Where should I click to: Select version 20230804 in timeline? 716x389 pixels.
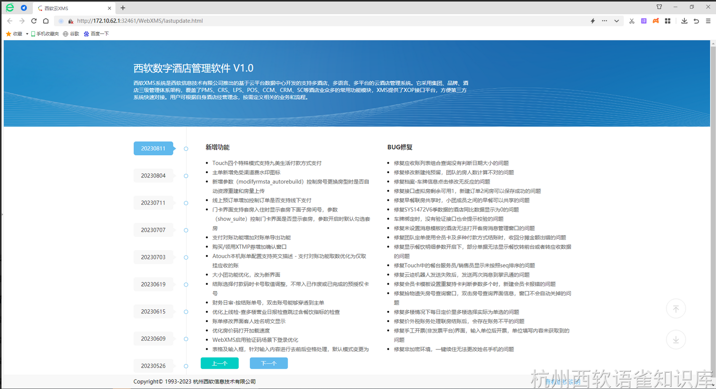(x=153, y=175)
